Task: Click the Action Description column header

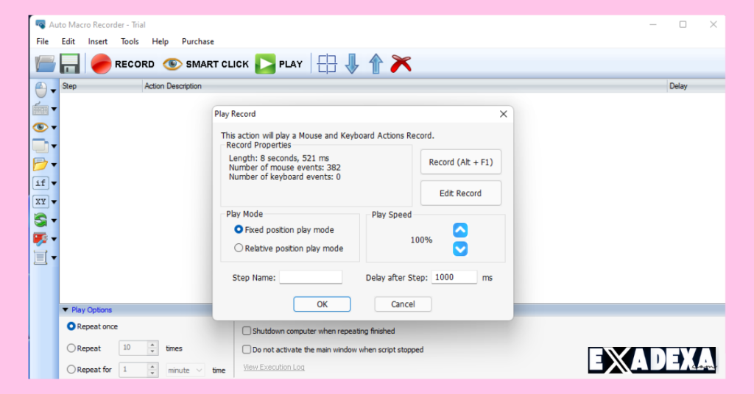Action: coord(405,86)
